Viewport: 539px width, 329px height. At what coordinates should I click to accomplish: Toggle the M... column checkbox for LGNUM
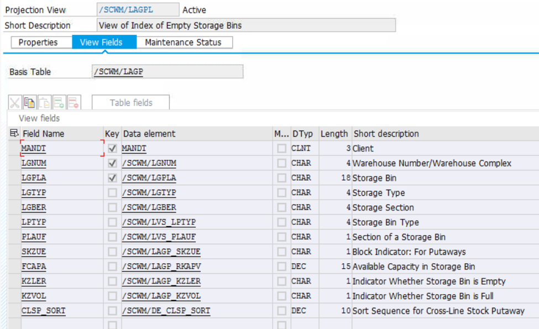pyautogui.click(x=281, y=163)
